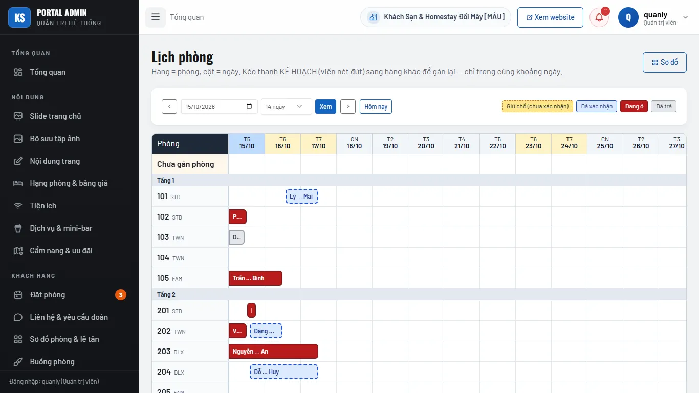Click the Xem button

325,106
